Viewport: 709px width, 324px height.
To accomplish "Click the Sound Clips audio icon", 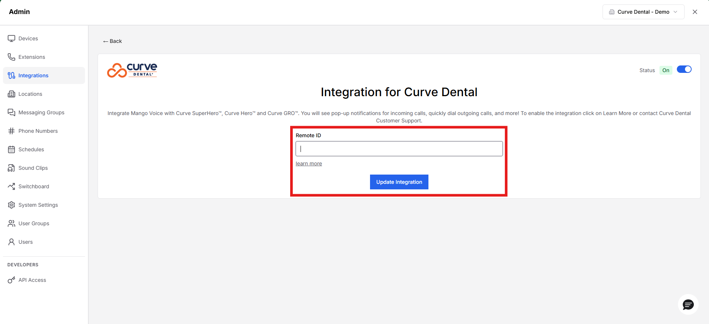I will 11,168.
